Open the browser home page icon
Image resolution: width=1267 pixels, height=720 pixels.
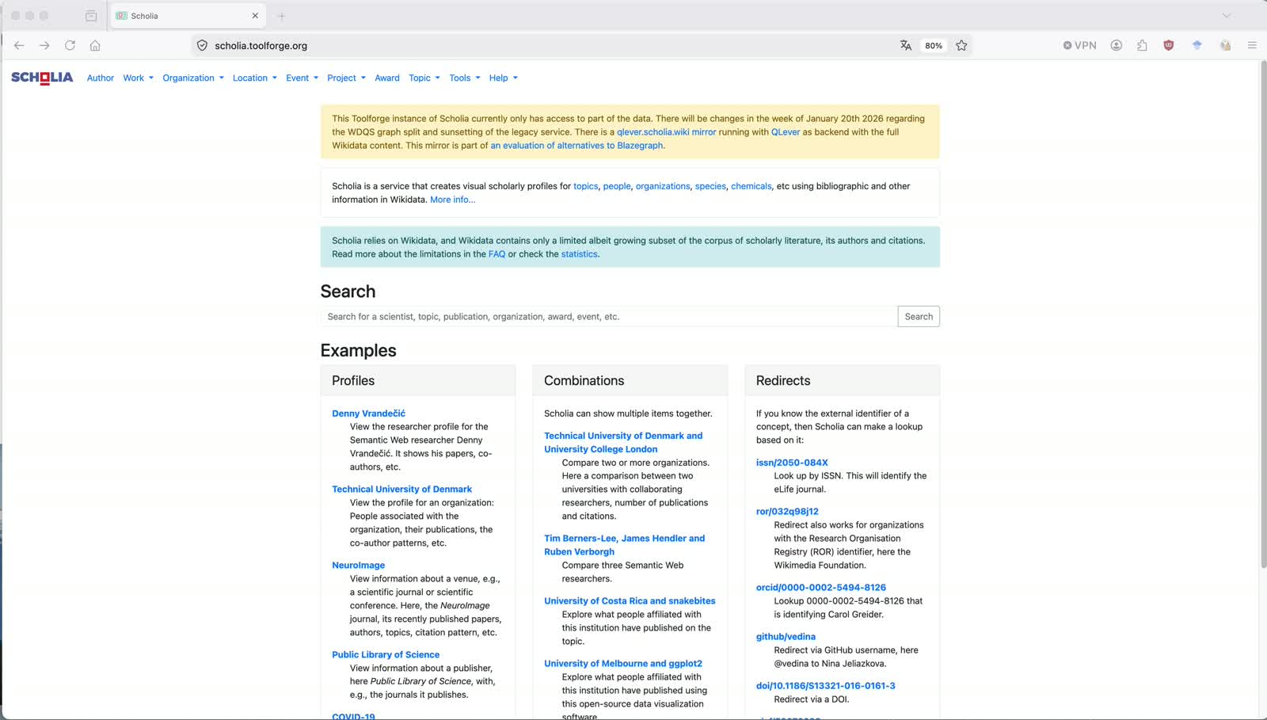(x=95, y=45)
